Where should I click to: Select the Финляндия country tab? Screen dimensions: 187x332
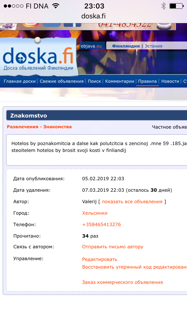(126, 46)
